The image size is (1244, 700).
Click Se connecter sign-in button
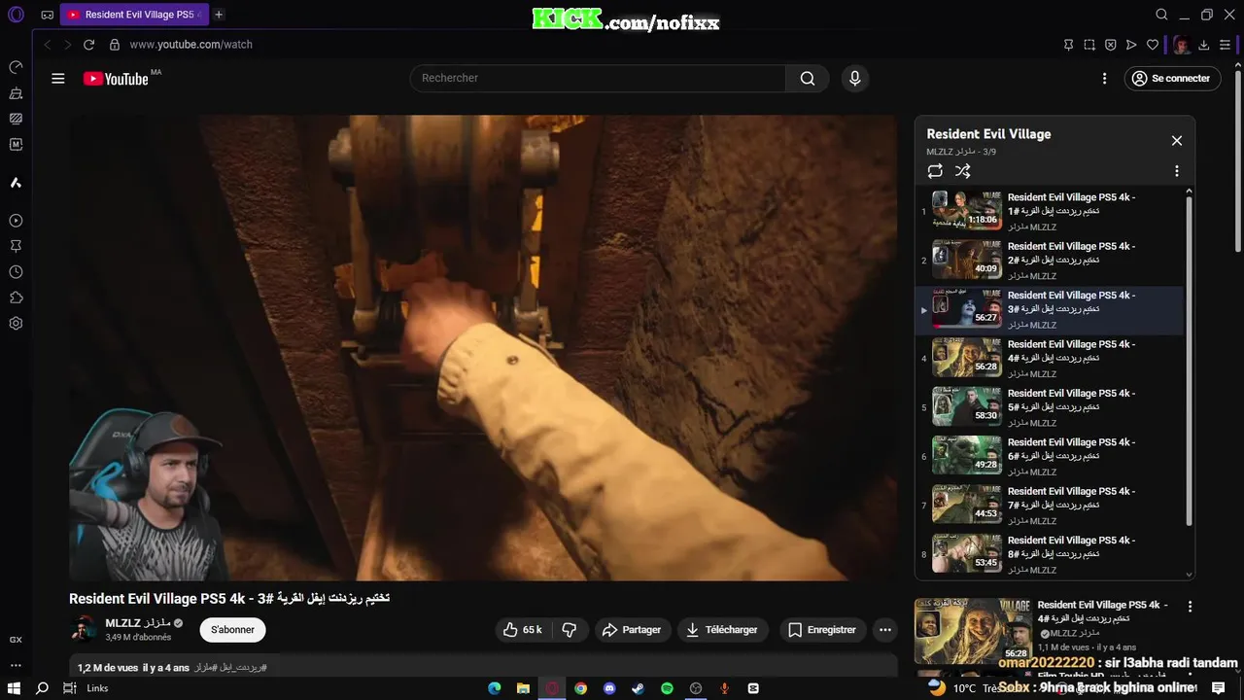coord(1173,79)
